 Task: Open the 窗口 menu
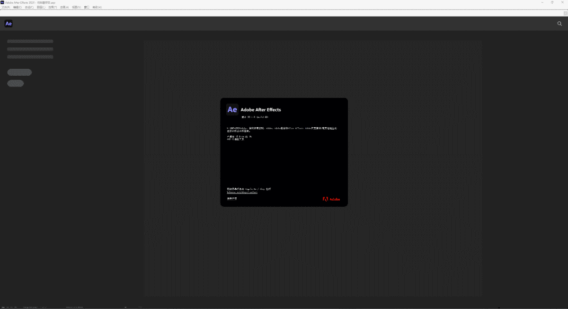(x=87, y=8)
